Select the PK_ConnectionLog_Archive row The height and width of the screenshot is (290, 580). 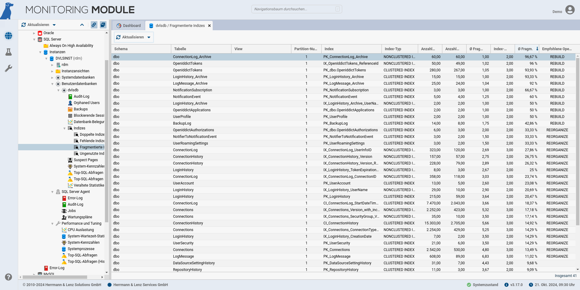(343, 57)
